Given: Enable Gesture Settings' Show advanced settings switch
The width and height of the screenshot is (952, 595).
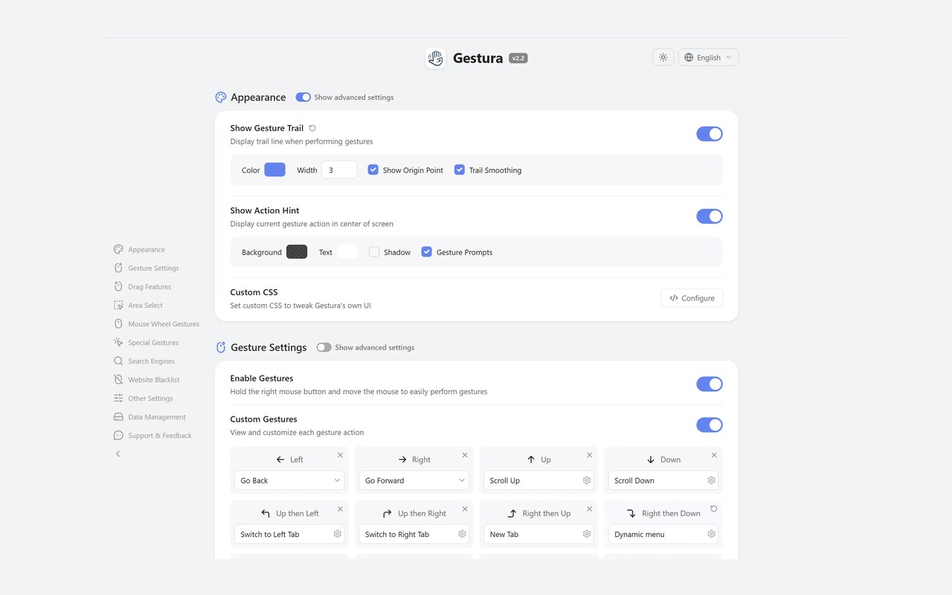Looking at the screenshot, I should tap(324, 347).
